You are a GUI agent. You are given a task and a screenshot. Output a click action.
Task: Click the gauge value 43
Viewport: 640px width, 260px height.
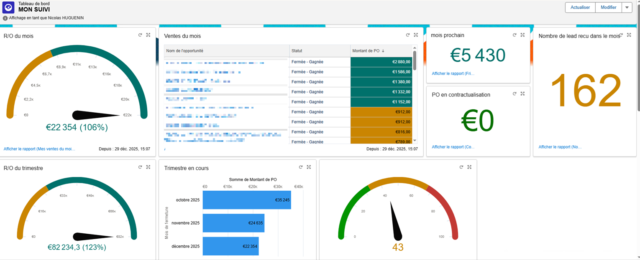coord(398,247)
